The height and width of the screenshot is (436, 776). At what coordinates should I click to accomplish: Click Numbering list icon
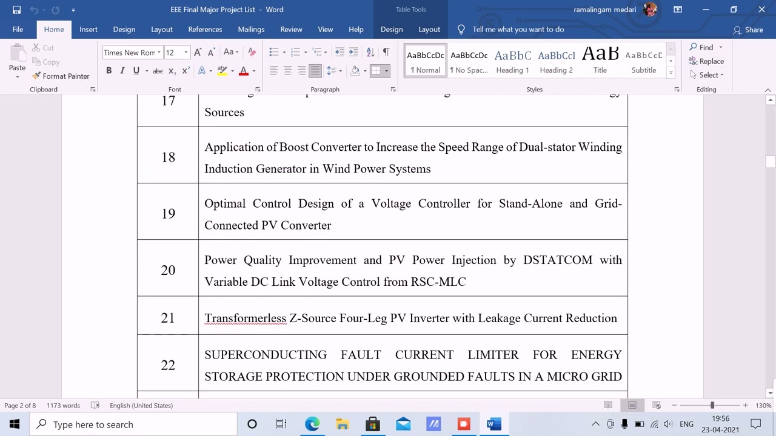pyautogui.click(x=295, y=52)
